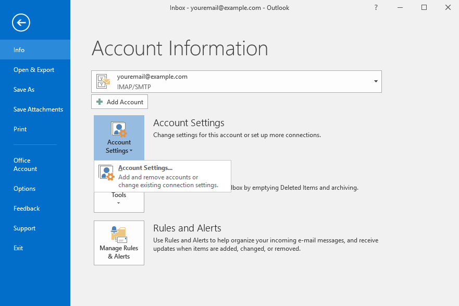This screenshot has width=459, height=306.
Task: Click the Account Settings... menu item icon
Action: 106,173
